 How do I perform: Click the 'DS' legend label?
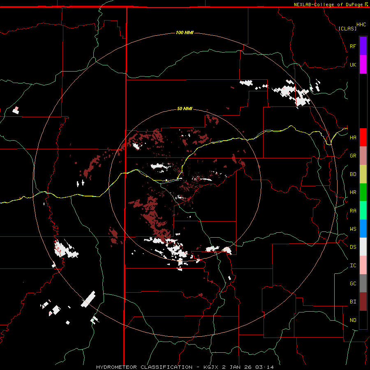click(353, 247)
